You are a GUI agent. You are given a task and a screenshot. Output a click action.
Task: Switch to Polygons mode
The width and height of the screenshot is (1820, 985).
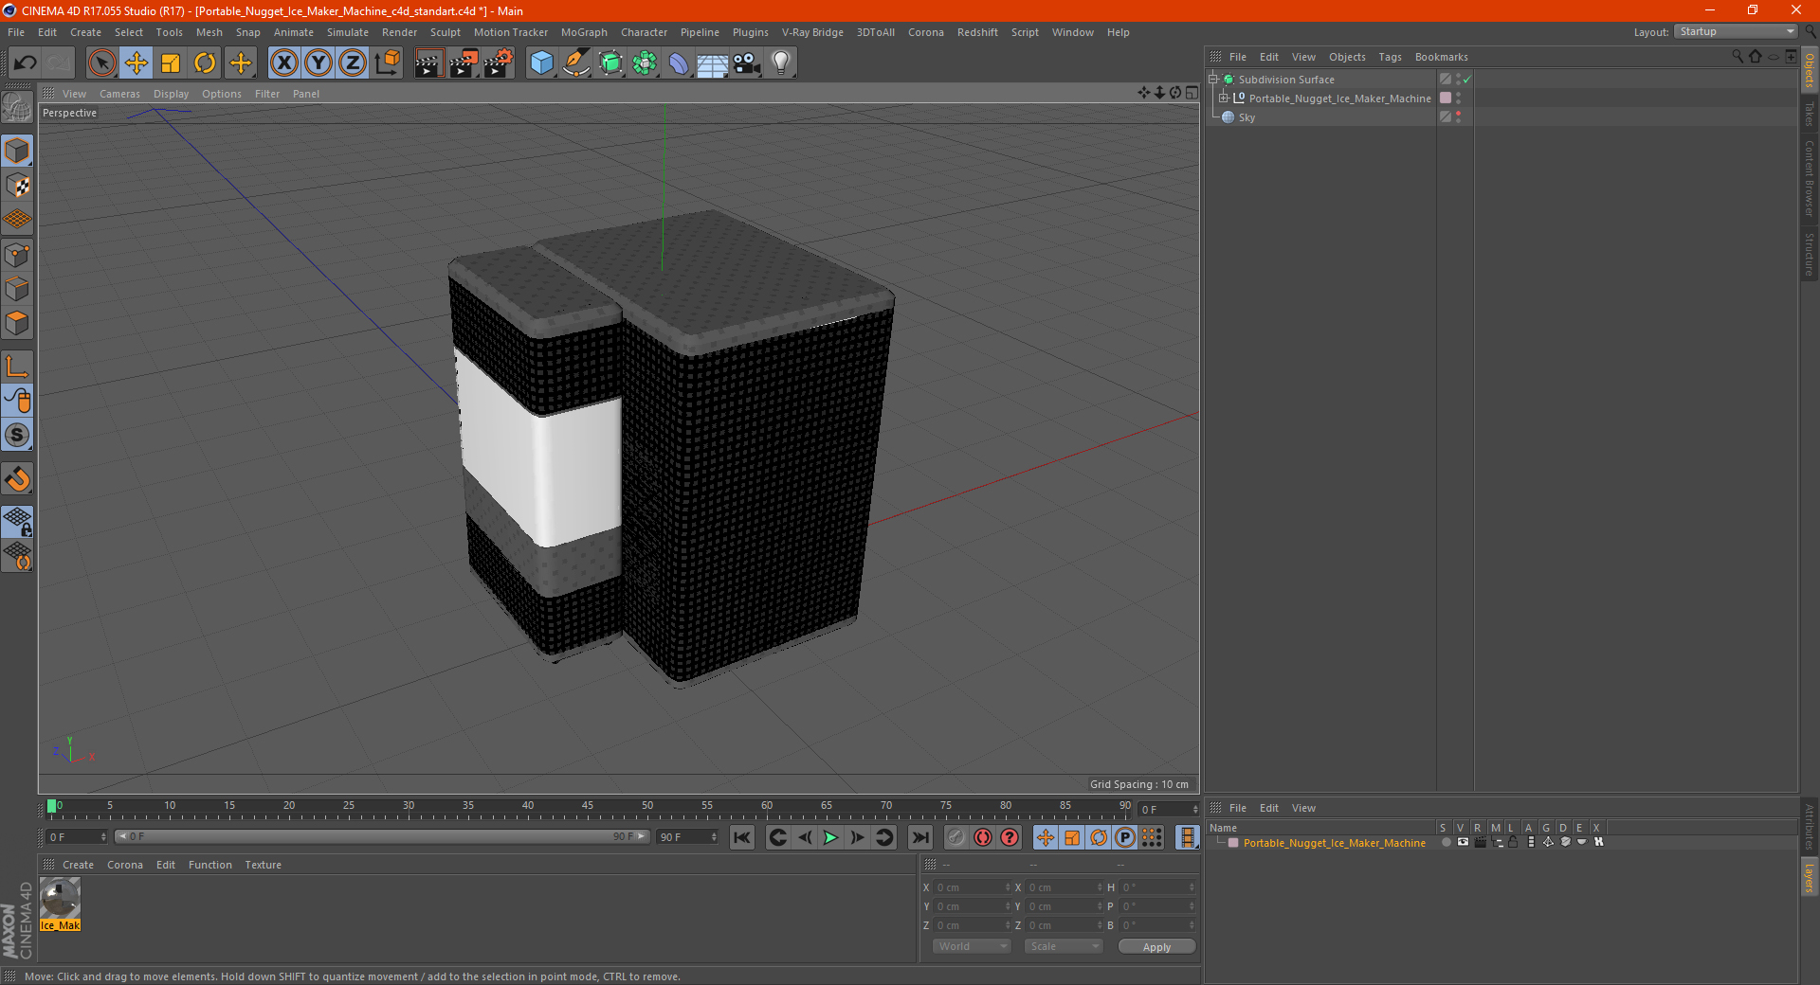[17, 323]
